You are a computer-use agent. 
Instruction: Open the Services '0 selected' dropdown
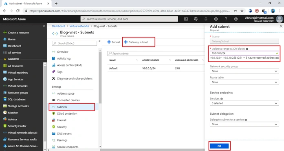[244, 103]
